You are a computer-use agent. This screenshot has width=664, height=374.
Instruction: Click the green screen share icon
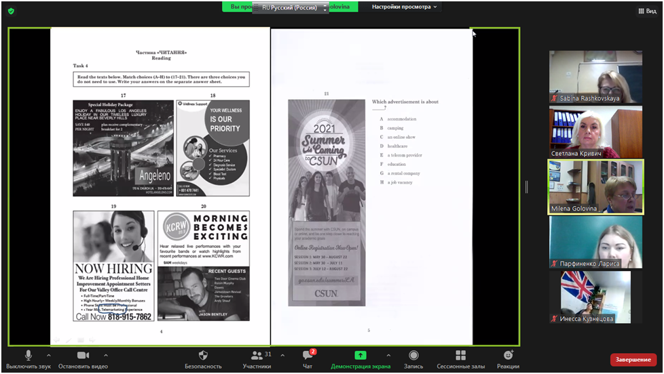click(361, 356)
